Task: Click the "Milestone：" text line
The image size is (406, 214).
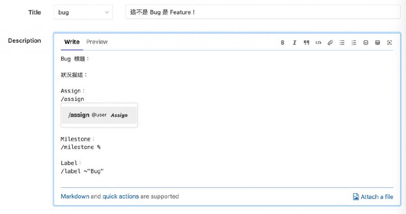Action: (78, 139)
